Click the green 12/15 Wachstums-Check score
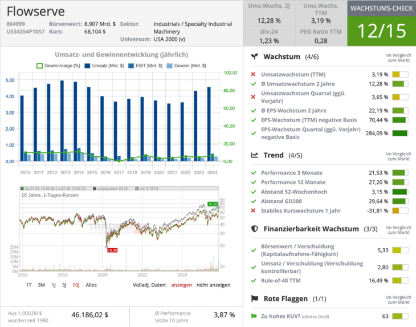This screenshot has height=327, width=416. point(381,31)
